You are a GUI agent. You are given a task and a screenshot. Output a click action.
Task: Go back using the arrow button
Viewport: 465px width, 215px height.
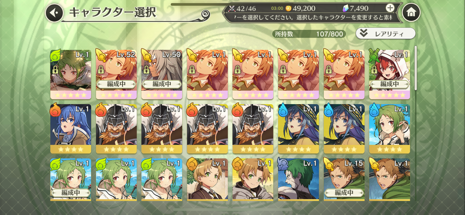[54, 13]
